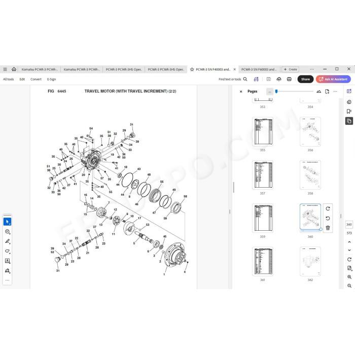Open the Edit menu

pyautogui.click(x=22, y=79)
